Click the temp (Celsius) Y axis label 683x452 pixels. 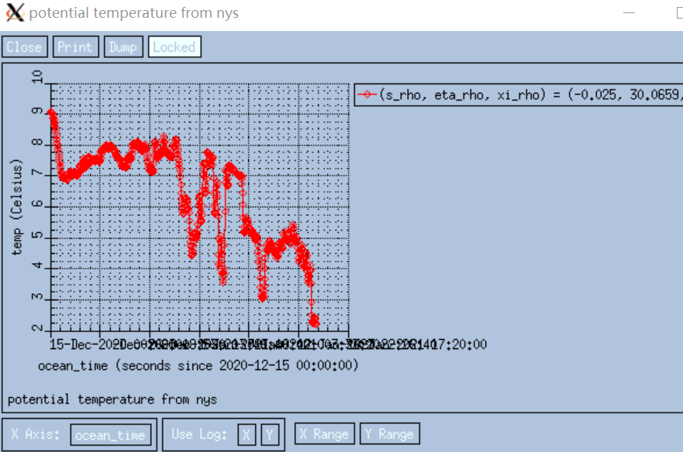click(x=18, y=207)
